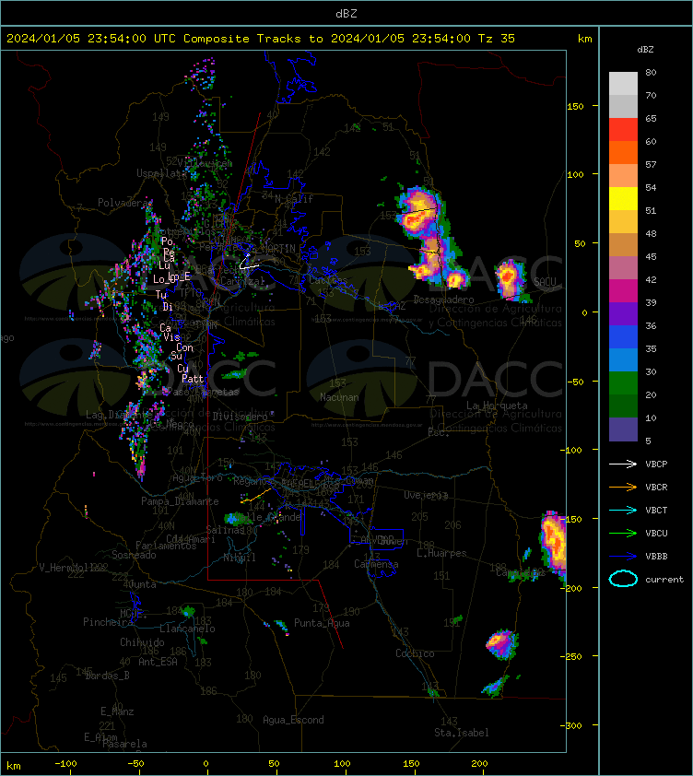
Task: Click the 'Pincheira' map label
Action: click(108, 622)
